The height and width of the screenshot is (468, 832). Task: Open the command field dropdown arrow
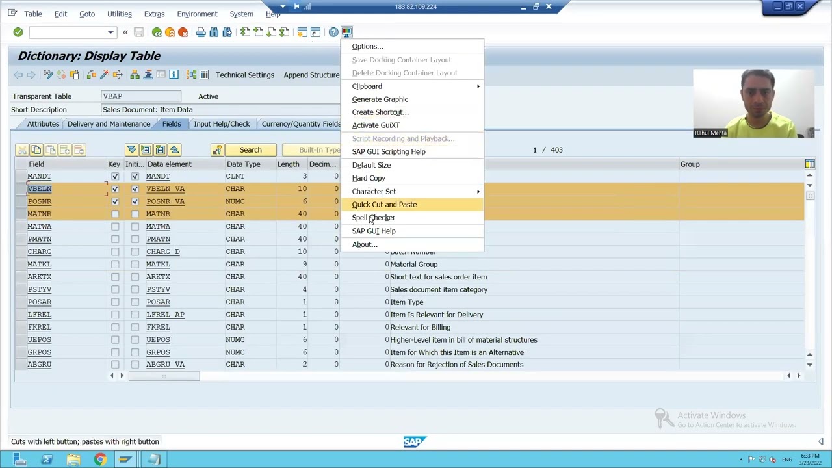(110, 32)
